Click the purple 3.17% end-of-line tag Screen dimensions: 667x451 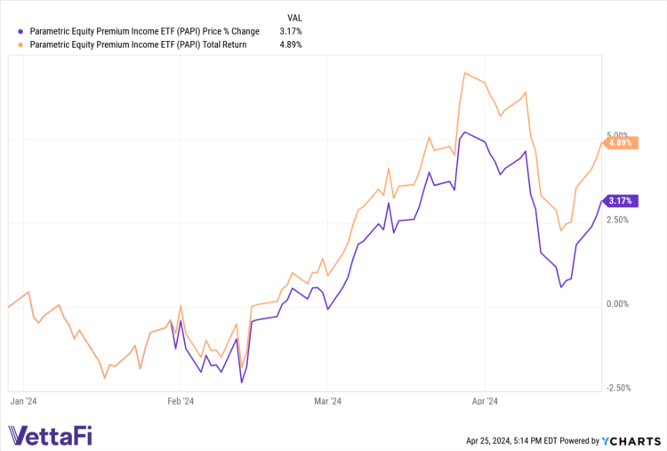pyautogui.click(x=620, y=200)
